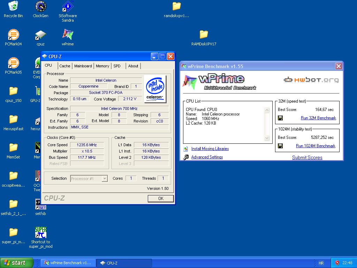This screenshot has width=357, height=268.
Task: Click the 1024M Best Score 5287,252 sec
Action: coord(322,137)
